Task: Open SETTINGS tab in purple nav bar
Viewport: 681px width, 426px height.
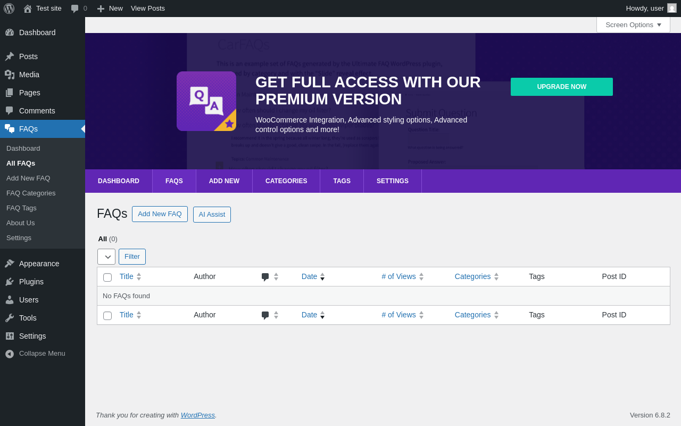Action: pyautogui.click(x=393, y=181)
